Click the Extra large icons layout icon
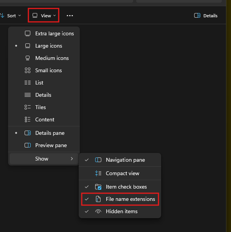 [28, 33]
